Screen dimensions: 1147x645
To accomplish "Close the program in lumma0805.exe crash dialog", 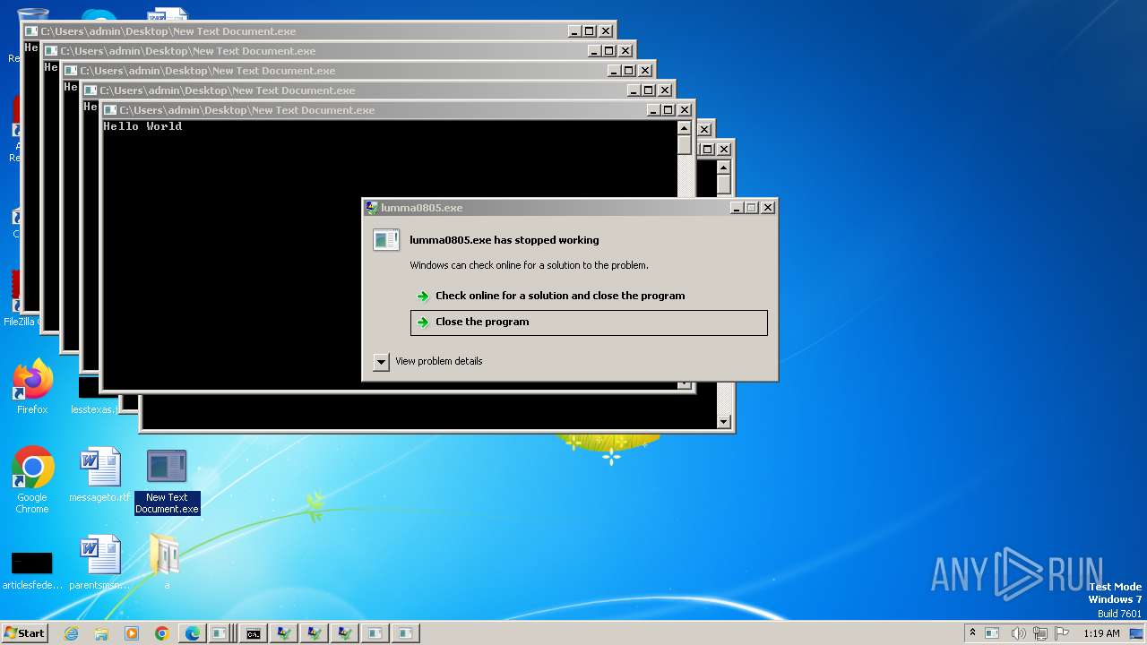I will click(x=589, y=322).
